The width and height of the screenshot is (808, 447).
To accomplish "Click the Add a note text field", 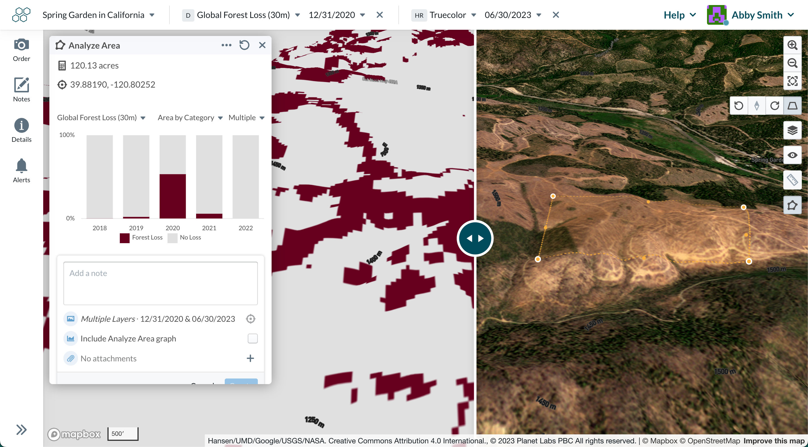I will pyautogui.click(x=160, y=283).
